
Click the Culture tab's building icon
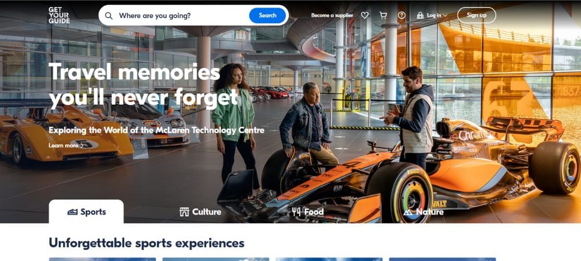184,212
